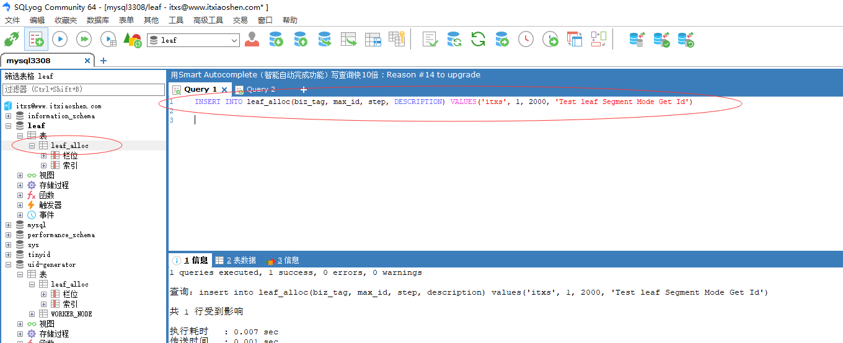Click the document with green checkmark icon
This screenshot has width=843, height=343.
430,40
